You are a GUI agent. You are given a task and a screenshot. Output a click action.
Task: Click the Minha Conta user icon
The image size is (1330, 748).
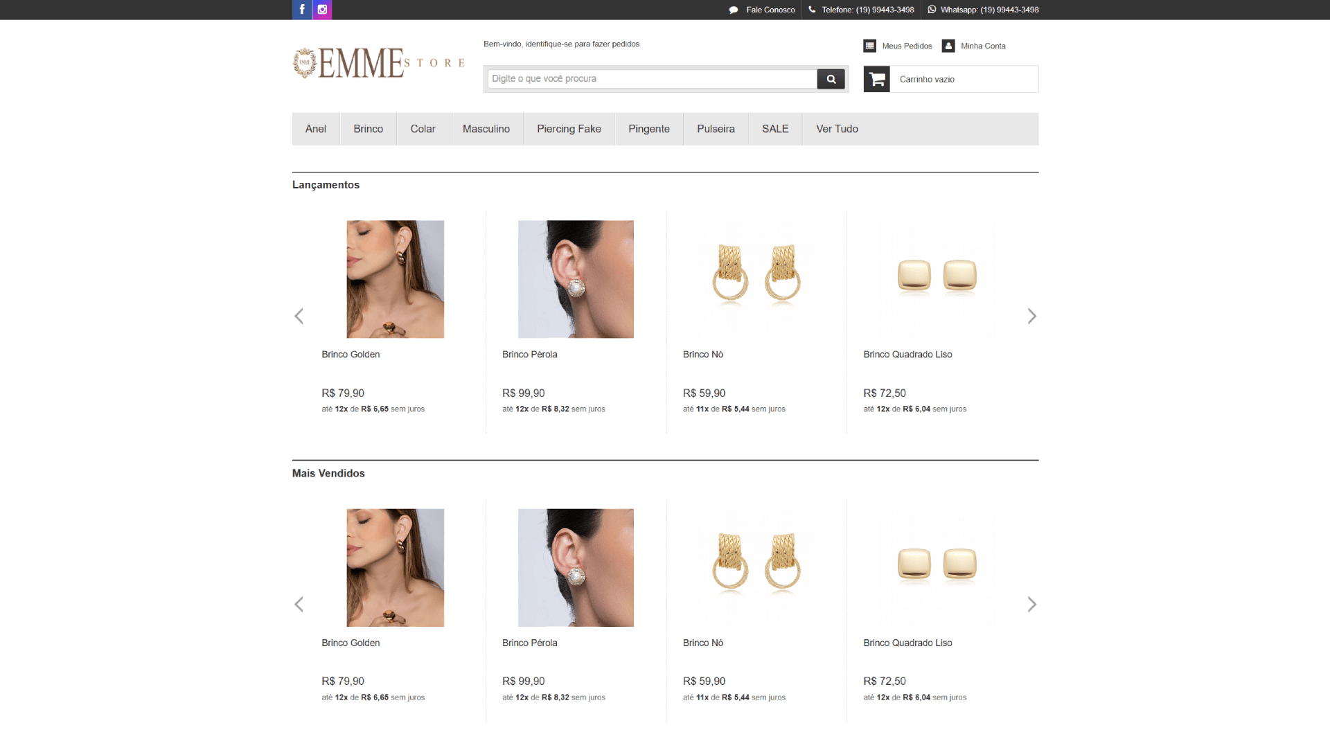948,46
